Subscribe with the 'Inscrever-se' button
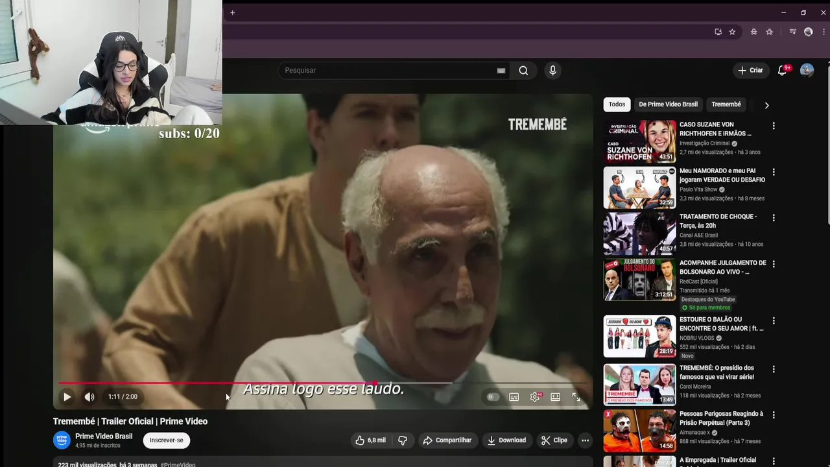The width and height of the screenshot is (830, 467). [166, 440]
